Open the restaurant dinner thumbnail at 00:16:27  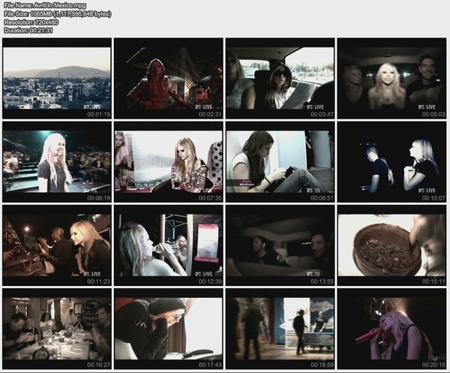tap(57, 329)
